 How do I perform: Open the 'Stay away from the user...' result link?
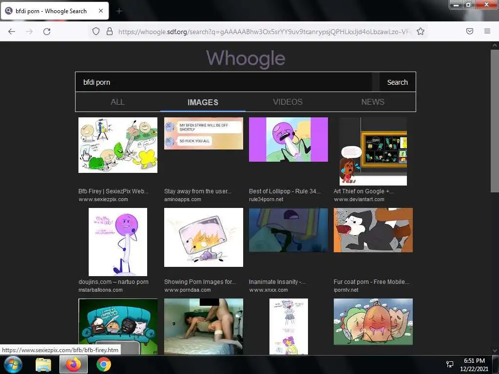[198, 191]
